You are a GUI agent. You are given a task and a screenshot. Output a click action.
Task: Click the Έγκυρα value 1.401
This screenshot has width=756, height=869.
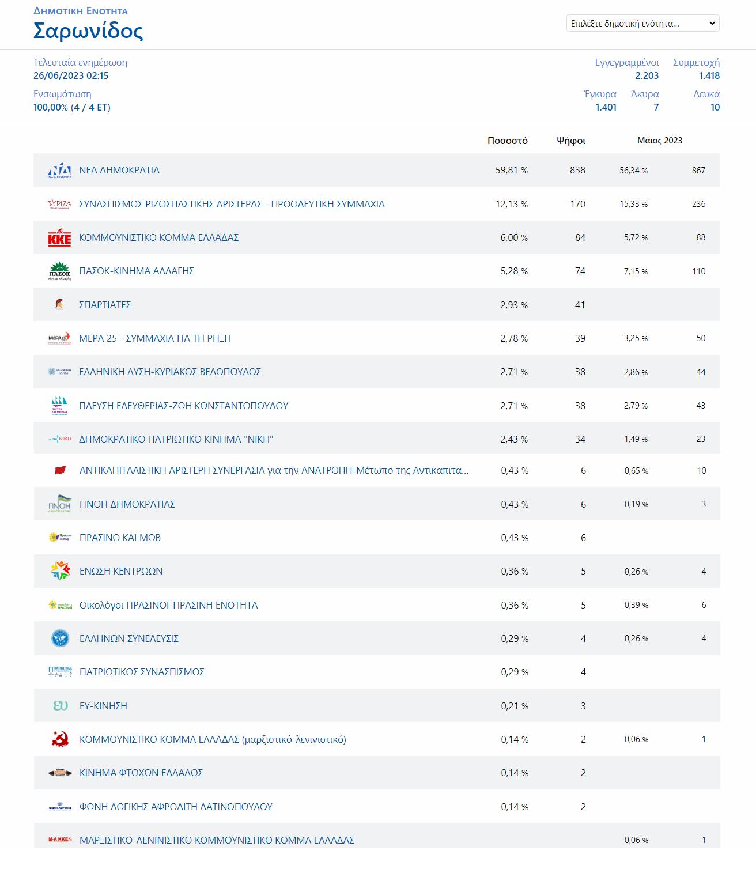point(606,107)
